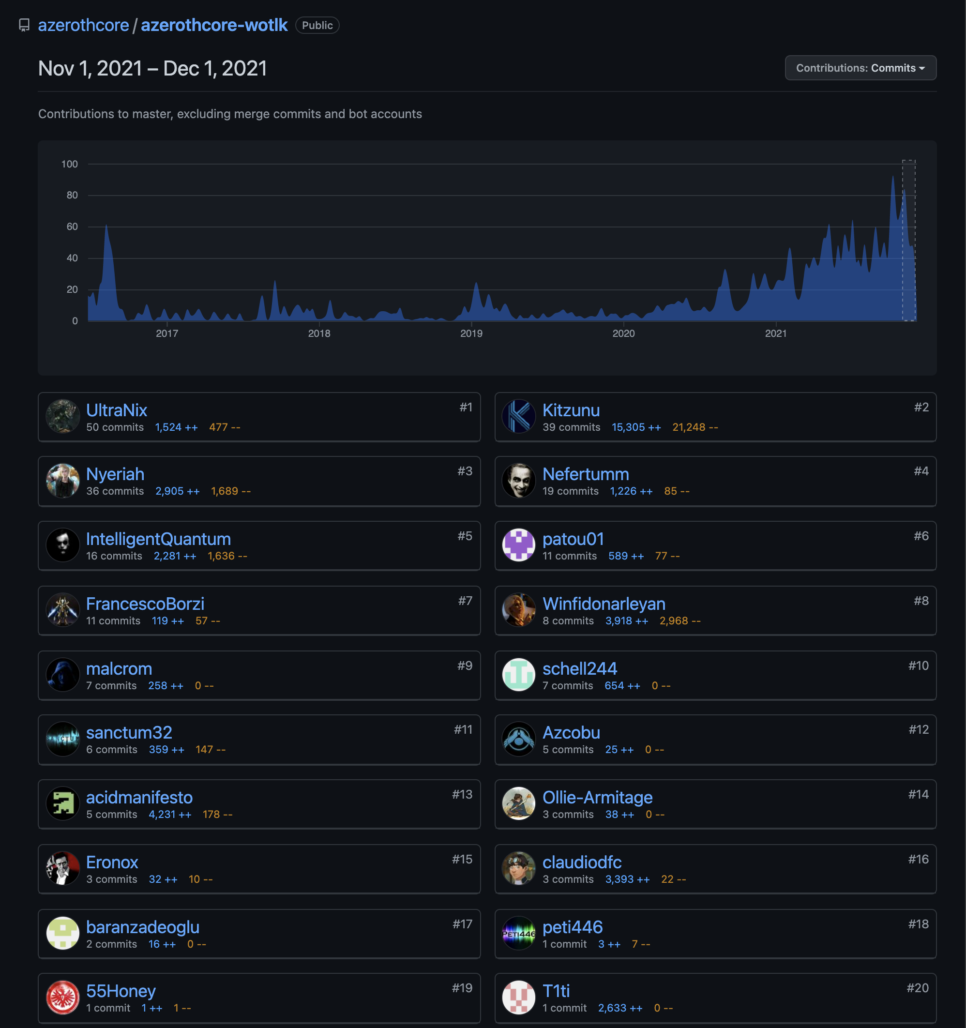View Nyeriah's 36 commits
Image resolution: width=966 pixels, height=1028 pixels.
(x=115, y=491)
